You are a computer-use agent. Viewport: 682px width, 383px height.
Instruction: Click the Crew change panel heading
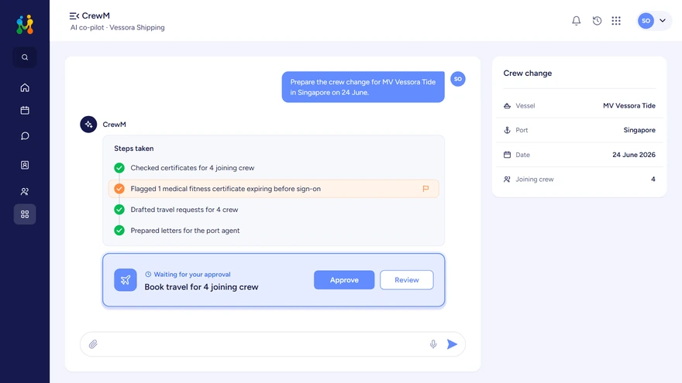[528, 73]
